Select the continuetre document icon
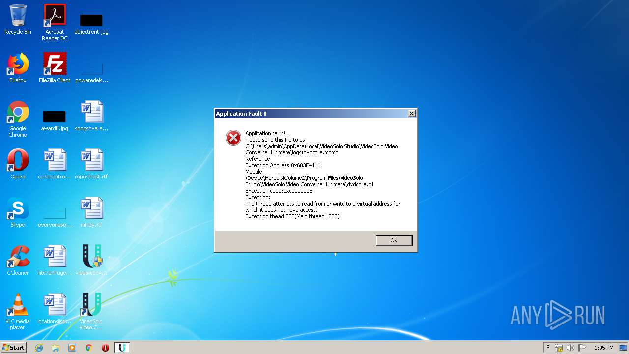The image size is (629, 354). 55,164
